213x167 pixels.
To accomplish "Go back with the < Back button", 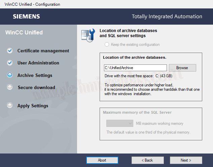I will tap(147, 160).
